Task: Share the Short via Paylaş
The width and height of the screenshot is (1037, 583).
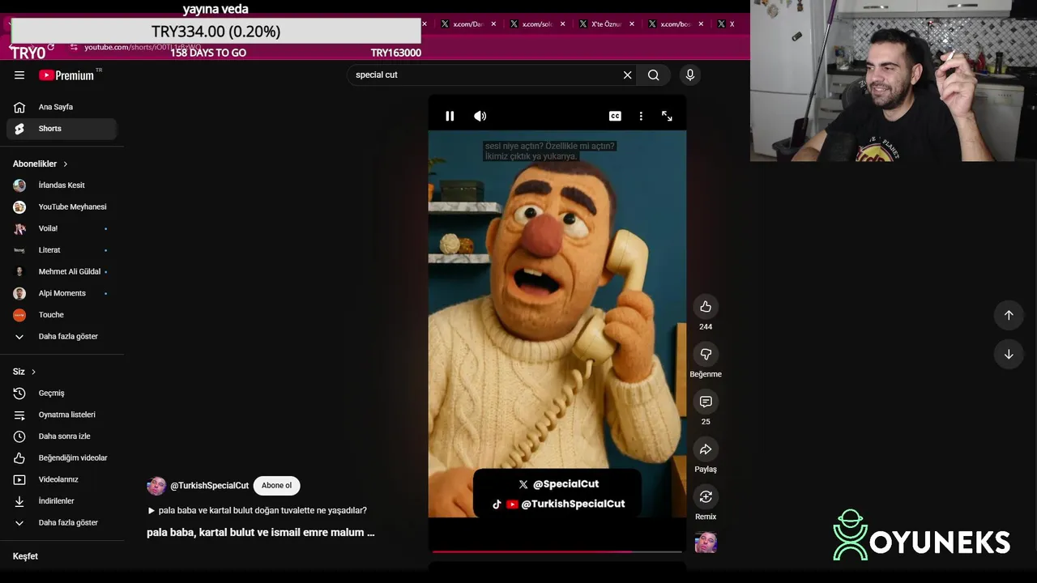Action: (706, 449)
